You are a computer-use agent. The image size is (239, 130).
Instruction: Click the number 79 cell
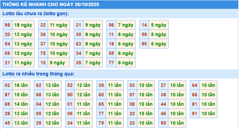pos(101,123)
